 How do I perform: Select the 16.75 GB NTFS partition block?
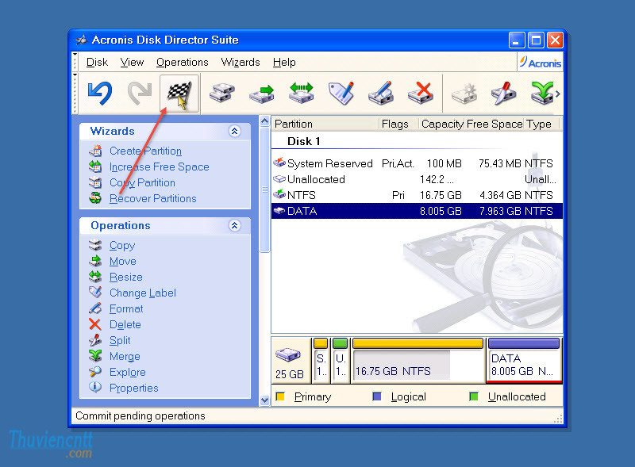[x=418, y=361]
